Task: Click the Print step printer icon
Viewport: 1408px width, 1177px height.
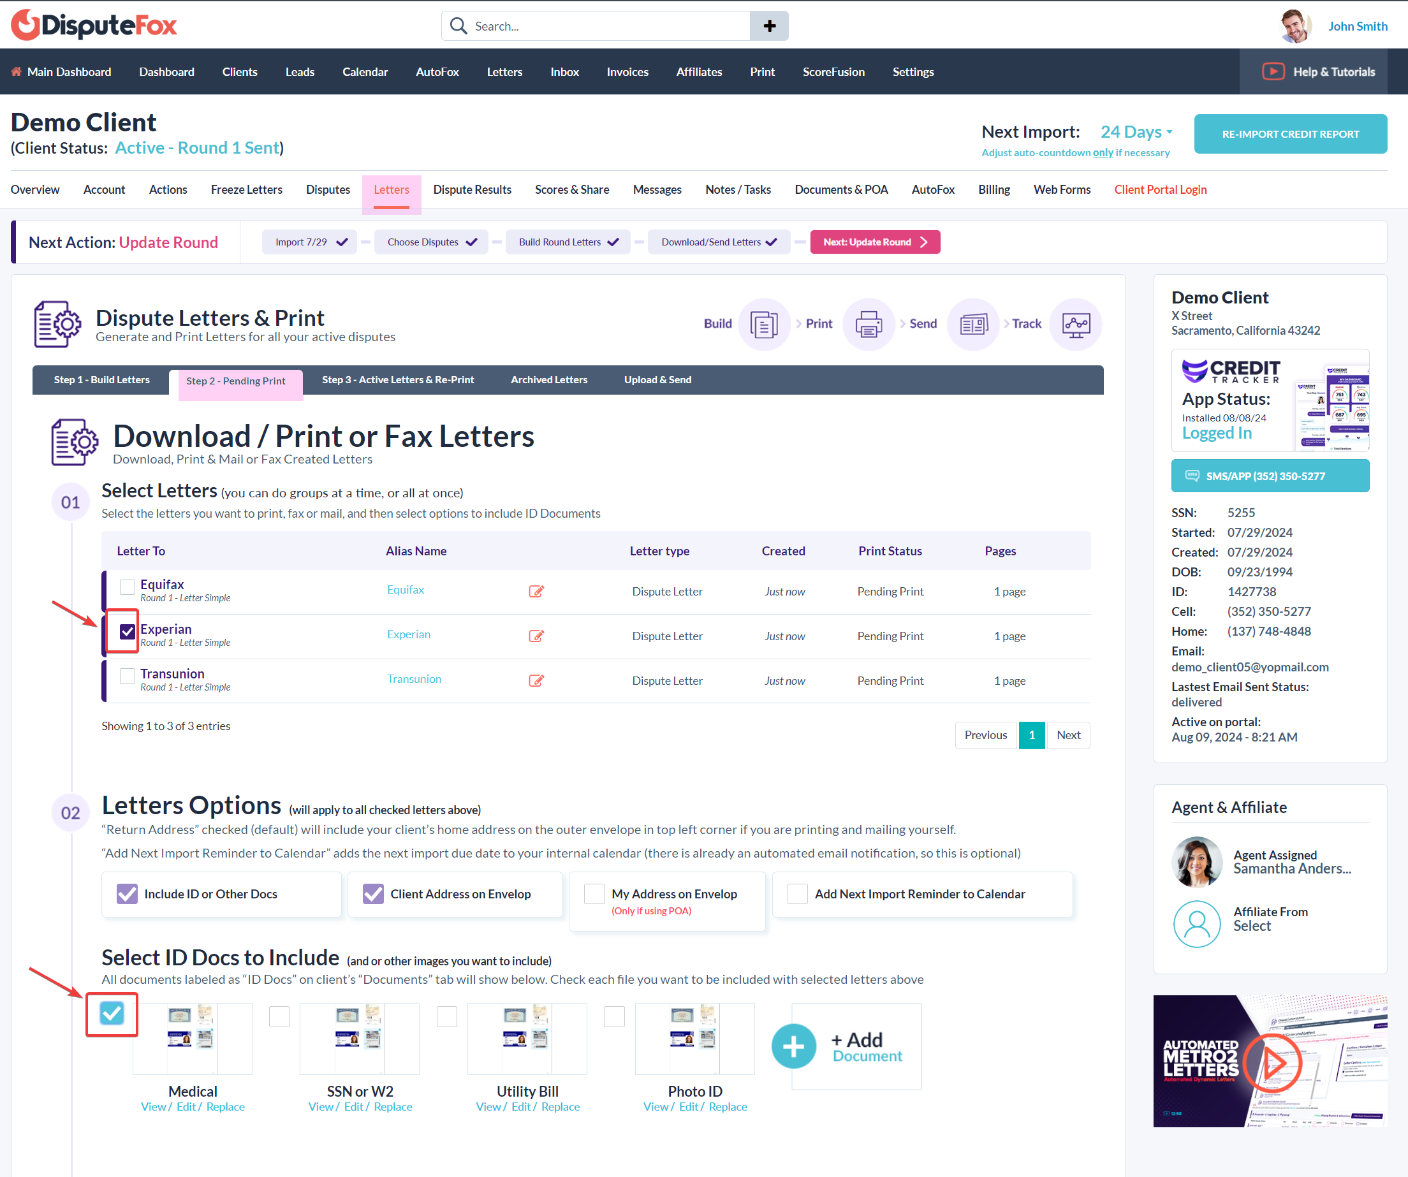Action: [869, 325]
